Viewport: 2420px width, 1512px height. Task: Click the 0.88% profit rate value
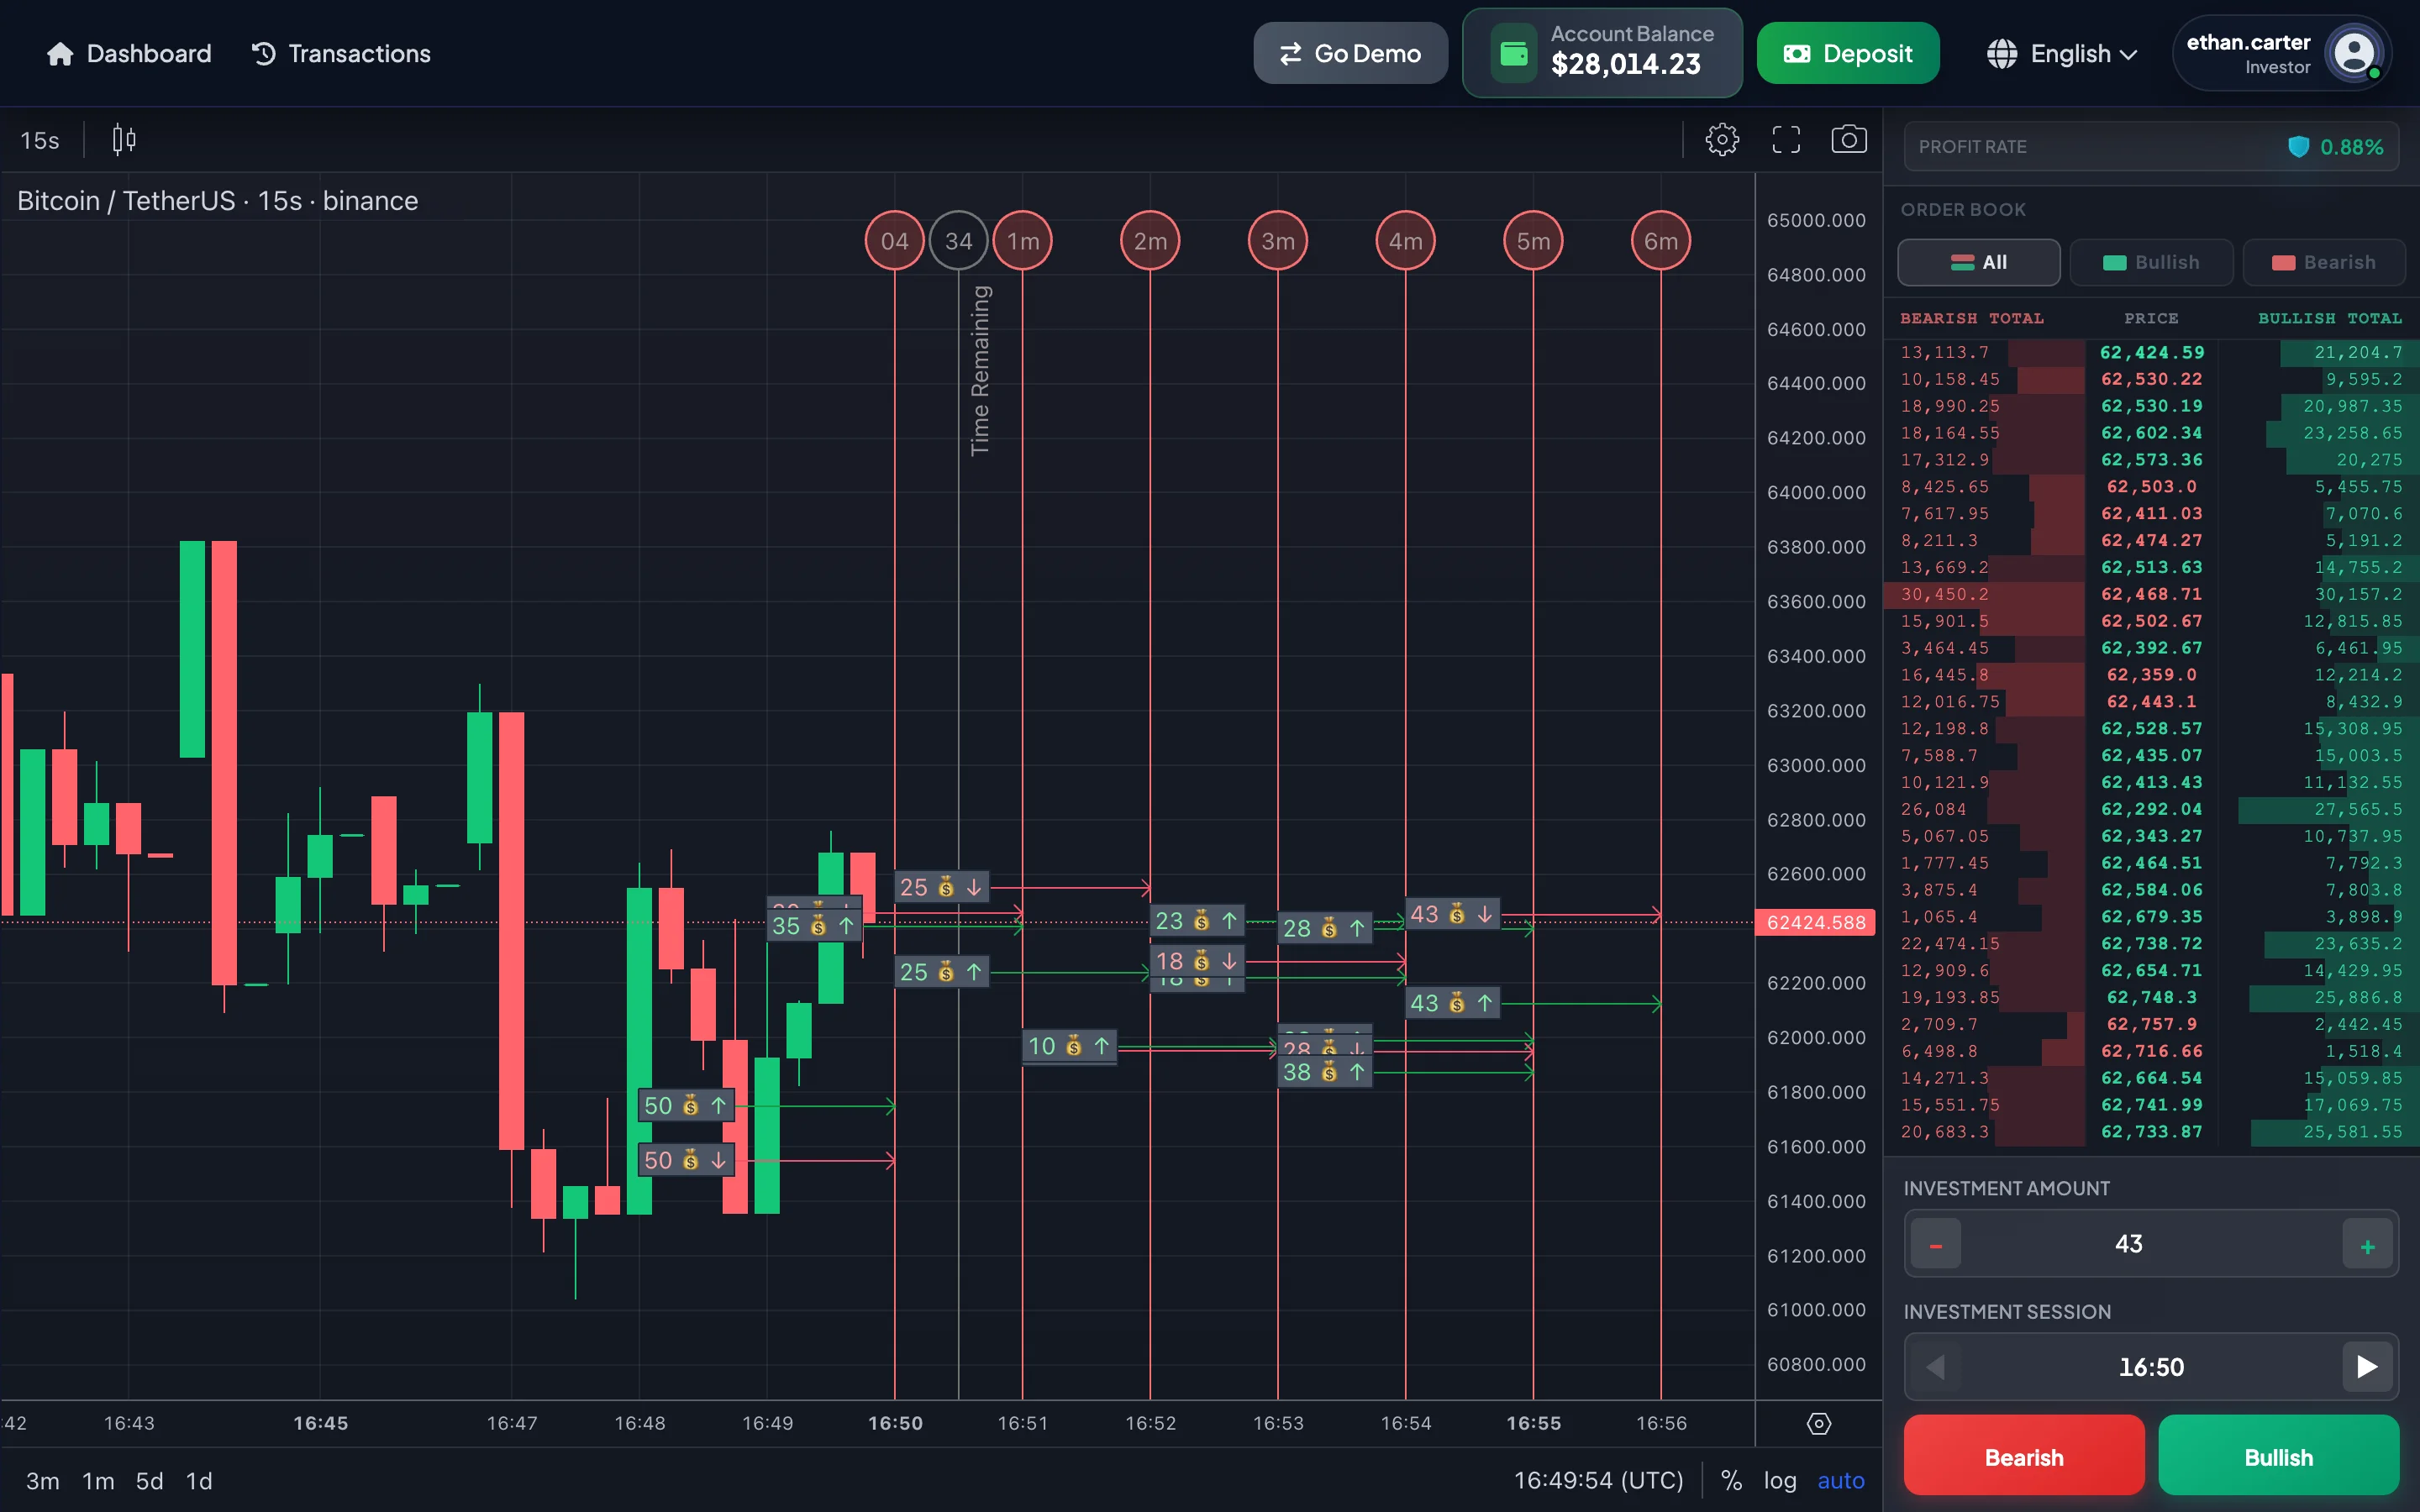[2351, 147]
